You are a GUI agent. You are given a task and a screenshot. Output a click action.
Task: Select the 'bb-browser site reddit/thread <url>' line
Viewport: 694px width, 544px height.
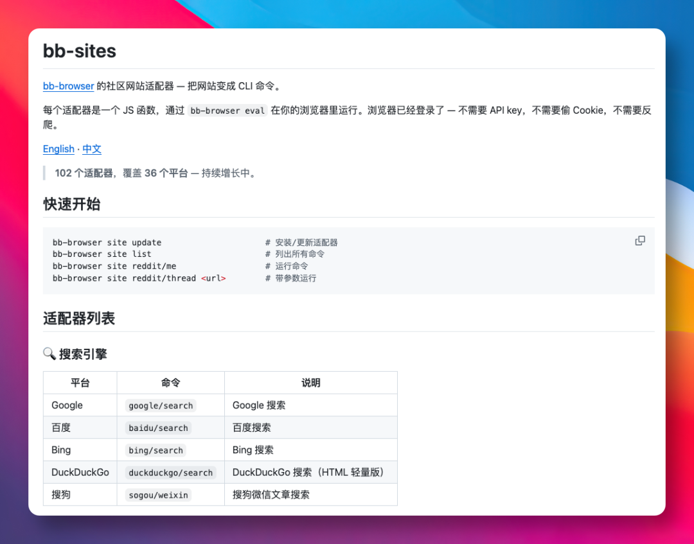(139, 278)
